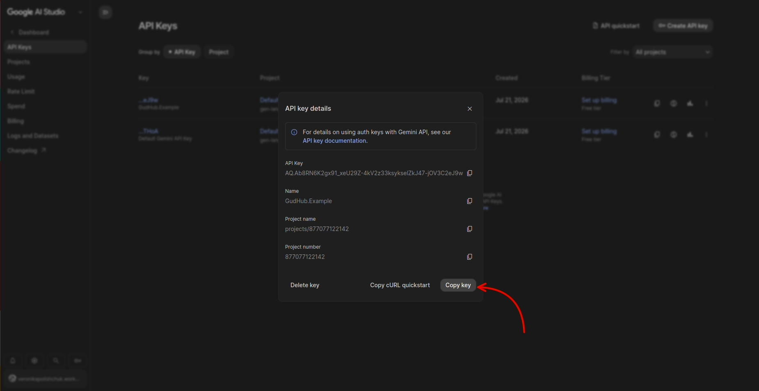Expand the All projects filter dropdown

tap(672, 52)
